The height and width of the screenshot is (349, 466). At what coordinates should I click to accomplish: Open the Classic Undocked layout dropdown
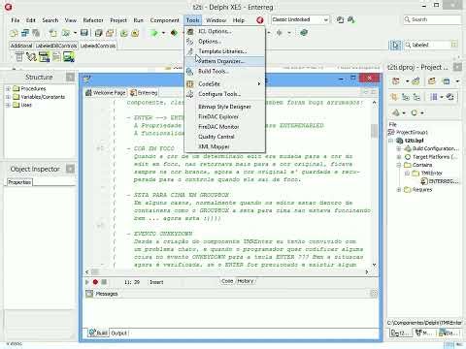[326, 19]
